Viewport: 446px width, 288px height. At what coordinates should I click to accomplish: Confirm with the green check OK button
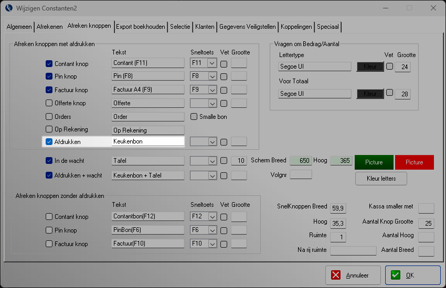[412, 275]
